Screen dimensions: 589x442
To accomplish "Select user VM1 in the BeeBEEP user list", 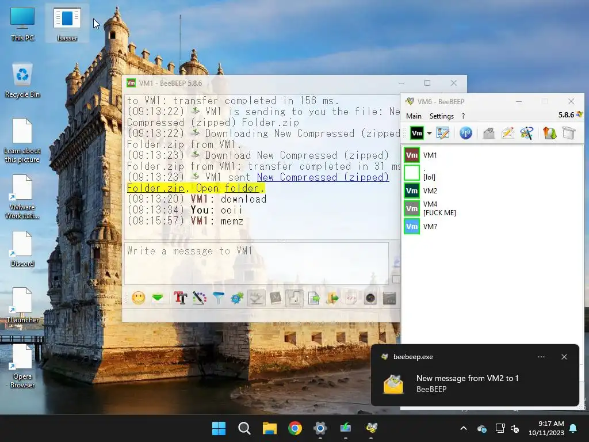I will pyautogui.click(x=492, y=155).
